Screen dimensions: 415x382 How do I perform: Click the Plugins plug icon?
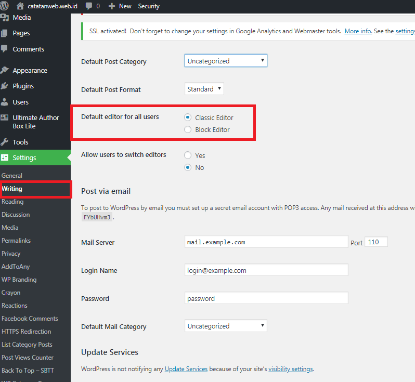click(x=5, y=86)
